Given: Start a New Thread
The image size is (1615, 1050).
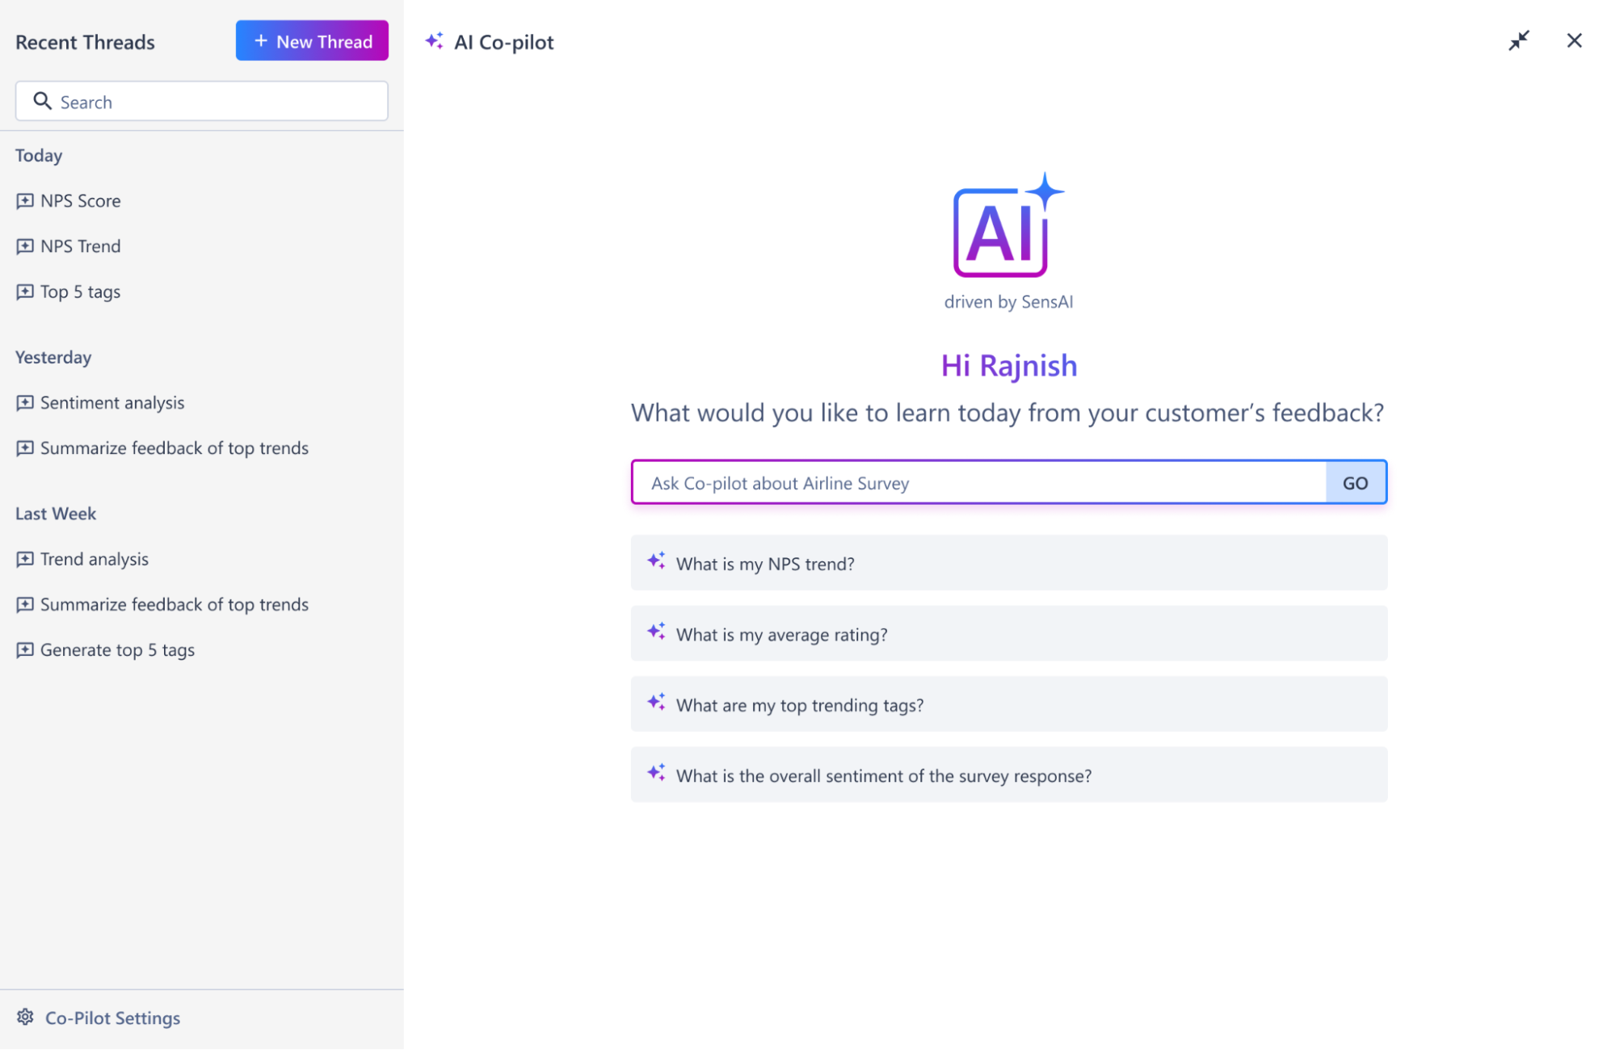Looking at the screenshot, I should pyautogui.click(x=312, y=41).
